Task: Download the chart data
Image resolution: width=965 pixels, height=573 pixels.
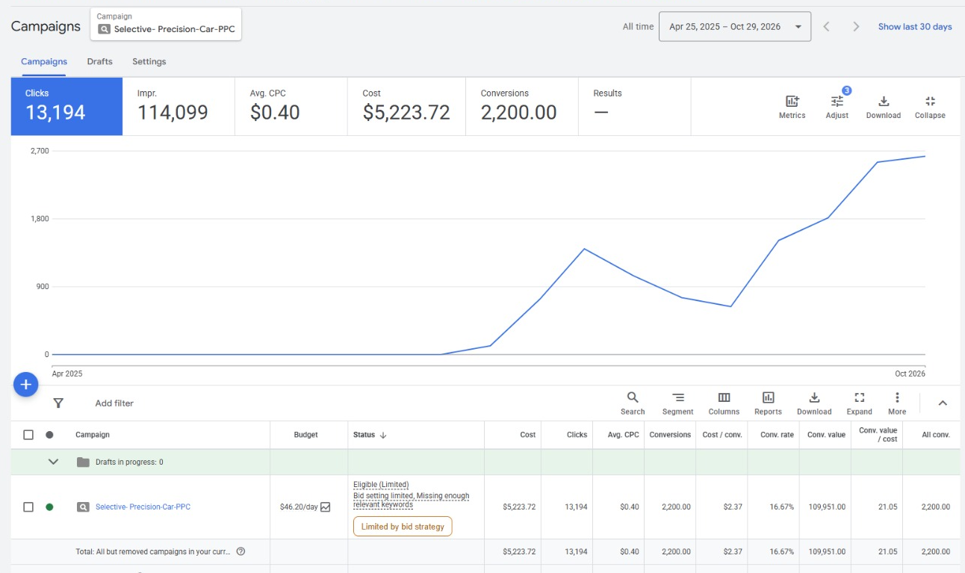Action: (x=884, y=107)
